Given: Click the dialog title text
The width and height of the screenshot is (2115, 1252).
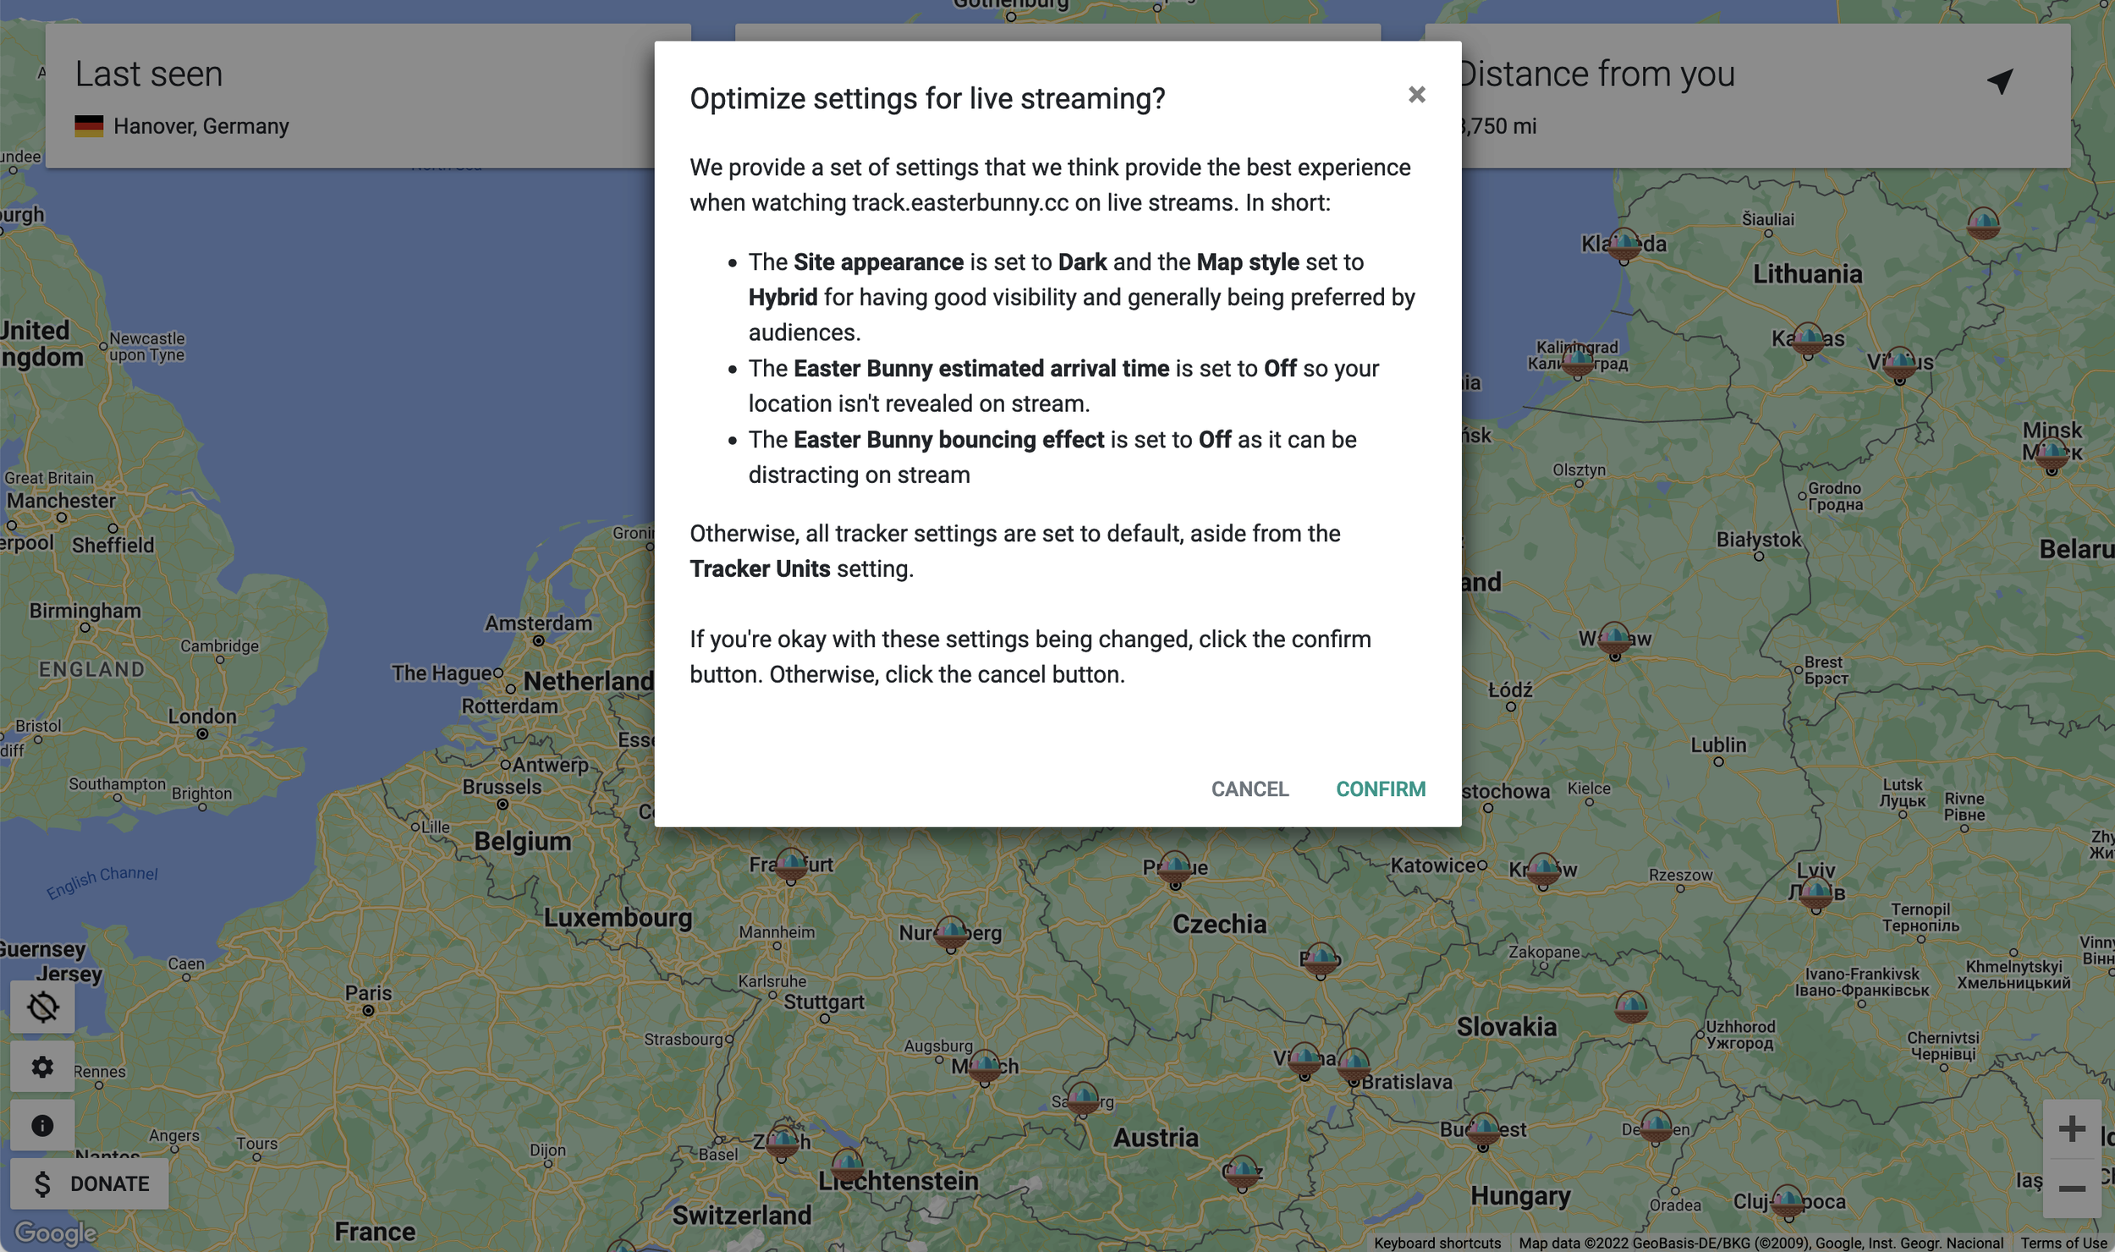Looking at the screenshot, I should tap(927, 98).
